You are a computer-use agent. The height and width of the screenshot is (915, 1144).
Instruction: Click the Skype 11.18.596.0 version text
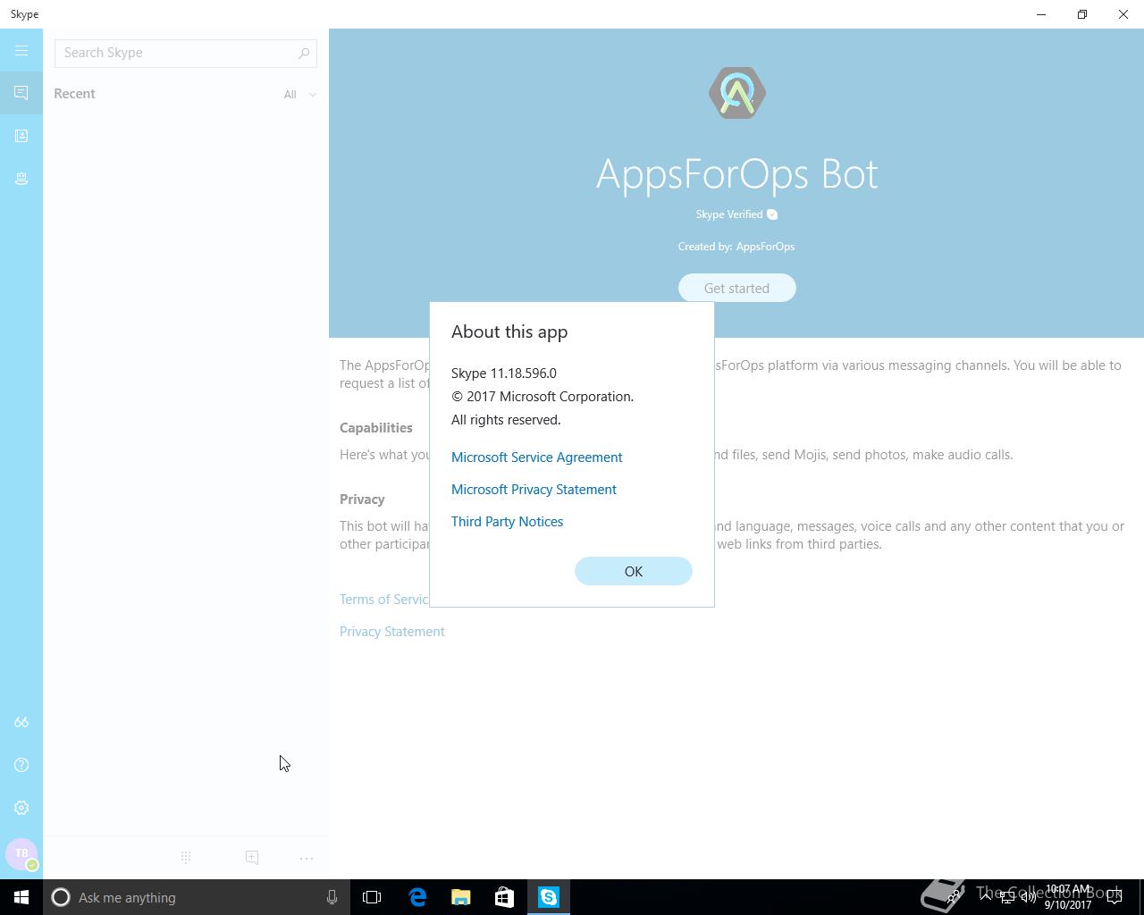click(x=504, y=373)
